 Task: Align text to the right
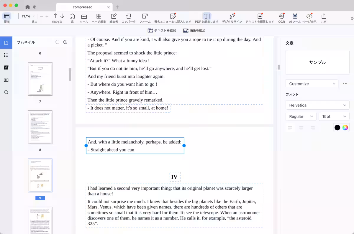(x=312, y=128)
